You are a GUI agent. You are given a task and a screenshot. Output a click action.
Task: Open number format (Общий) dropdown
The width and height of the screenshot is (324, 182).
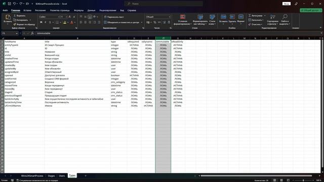click(x=169, y=17)
